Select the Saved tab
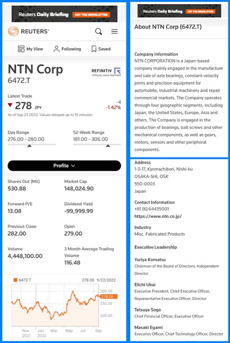 tap(101, 49)
